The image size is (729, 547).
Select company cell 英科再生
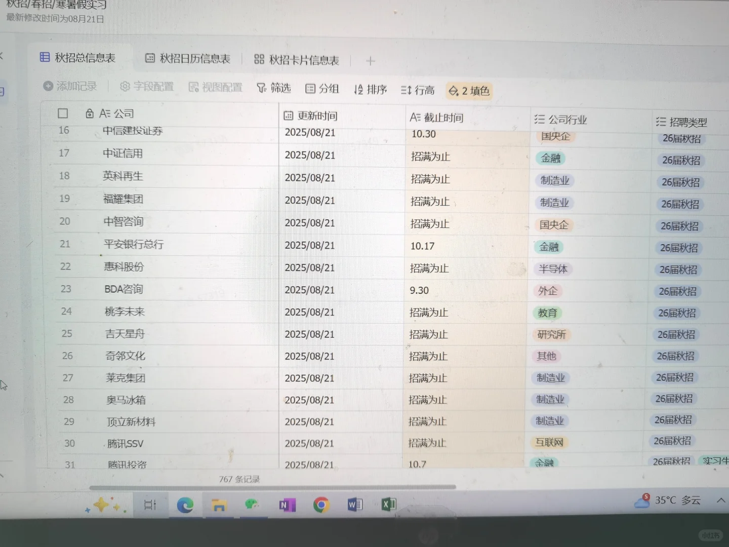(x=123, y=176)
